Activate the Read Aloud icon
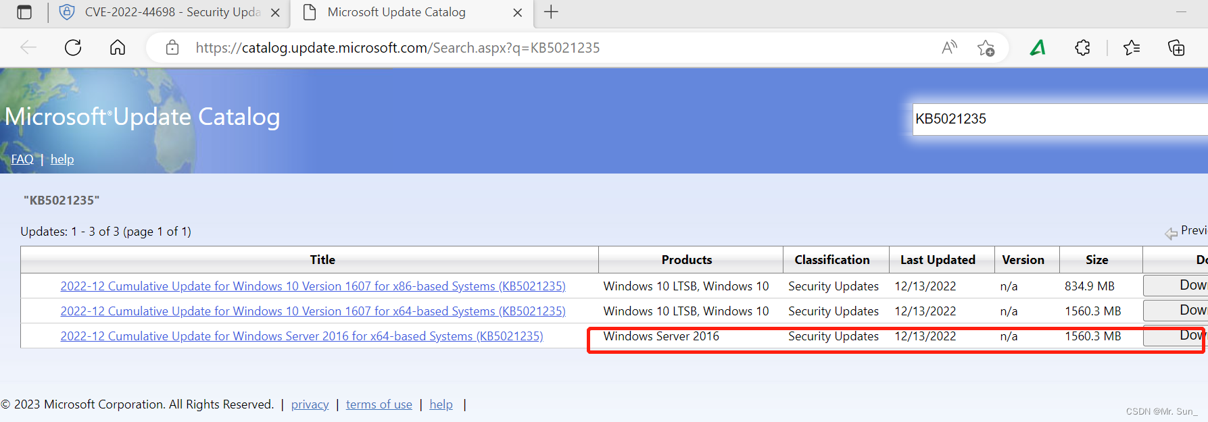 click(x=950, y=47)
